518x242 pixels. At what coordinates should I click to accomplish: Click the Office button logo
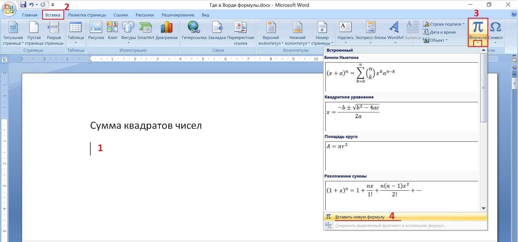[9, 9]
